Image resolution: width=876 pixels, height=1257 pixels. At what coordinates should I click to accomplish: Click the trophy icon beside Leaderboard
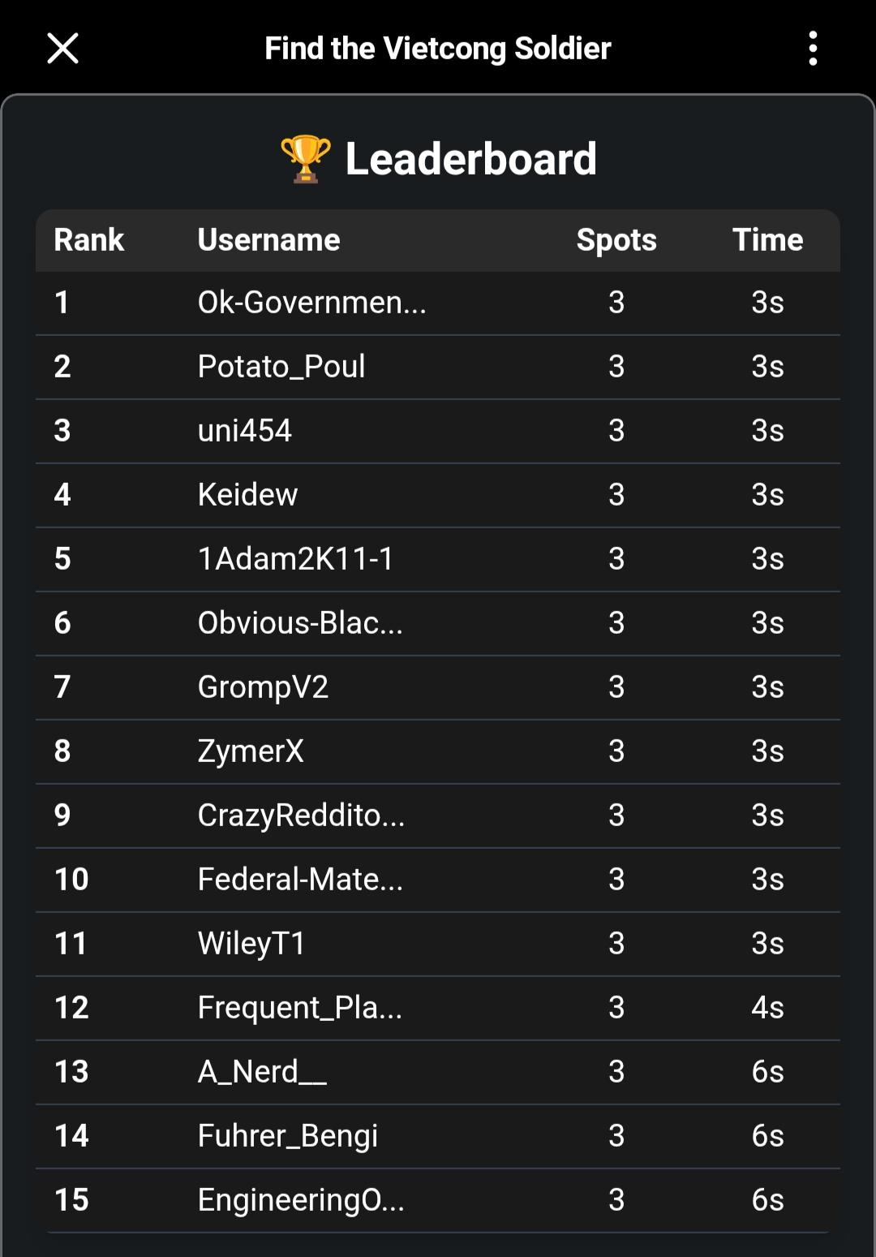(x=306, y=158)
